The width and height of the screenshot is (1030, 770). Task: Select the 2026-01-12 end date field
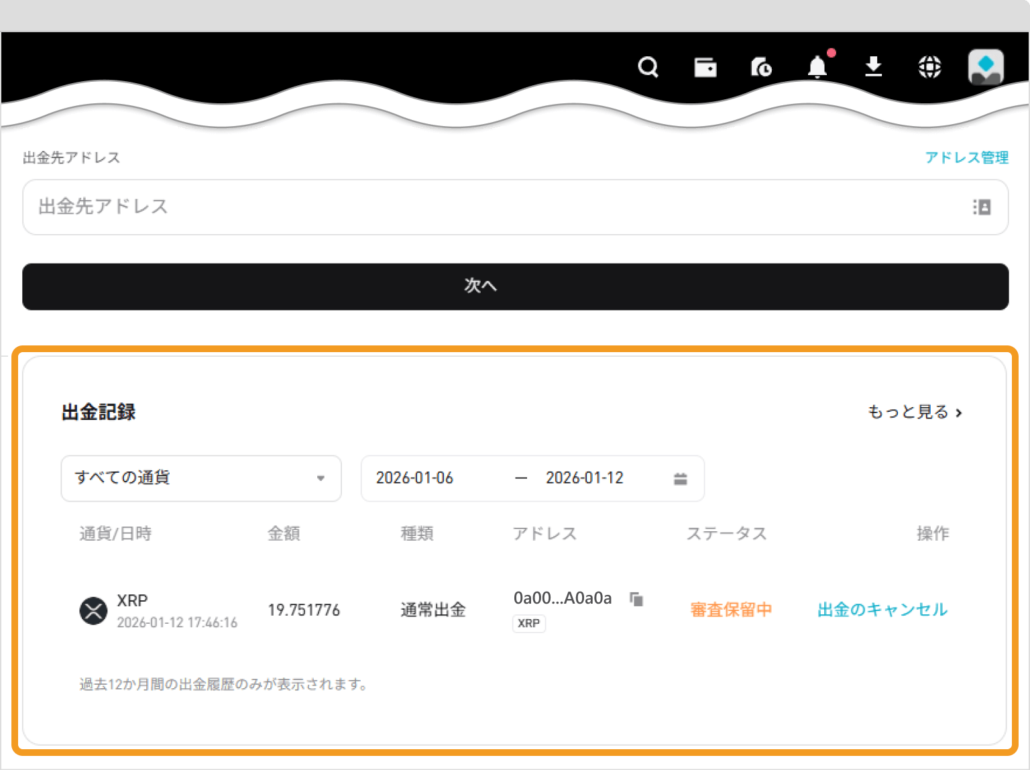pos(584,478)
